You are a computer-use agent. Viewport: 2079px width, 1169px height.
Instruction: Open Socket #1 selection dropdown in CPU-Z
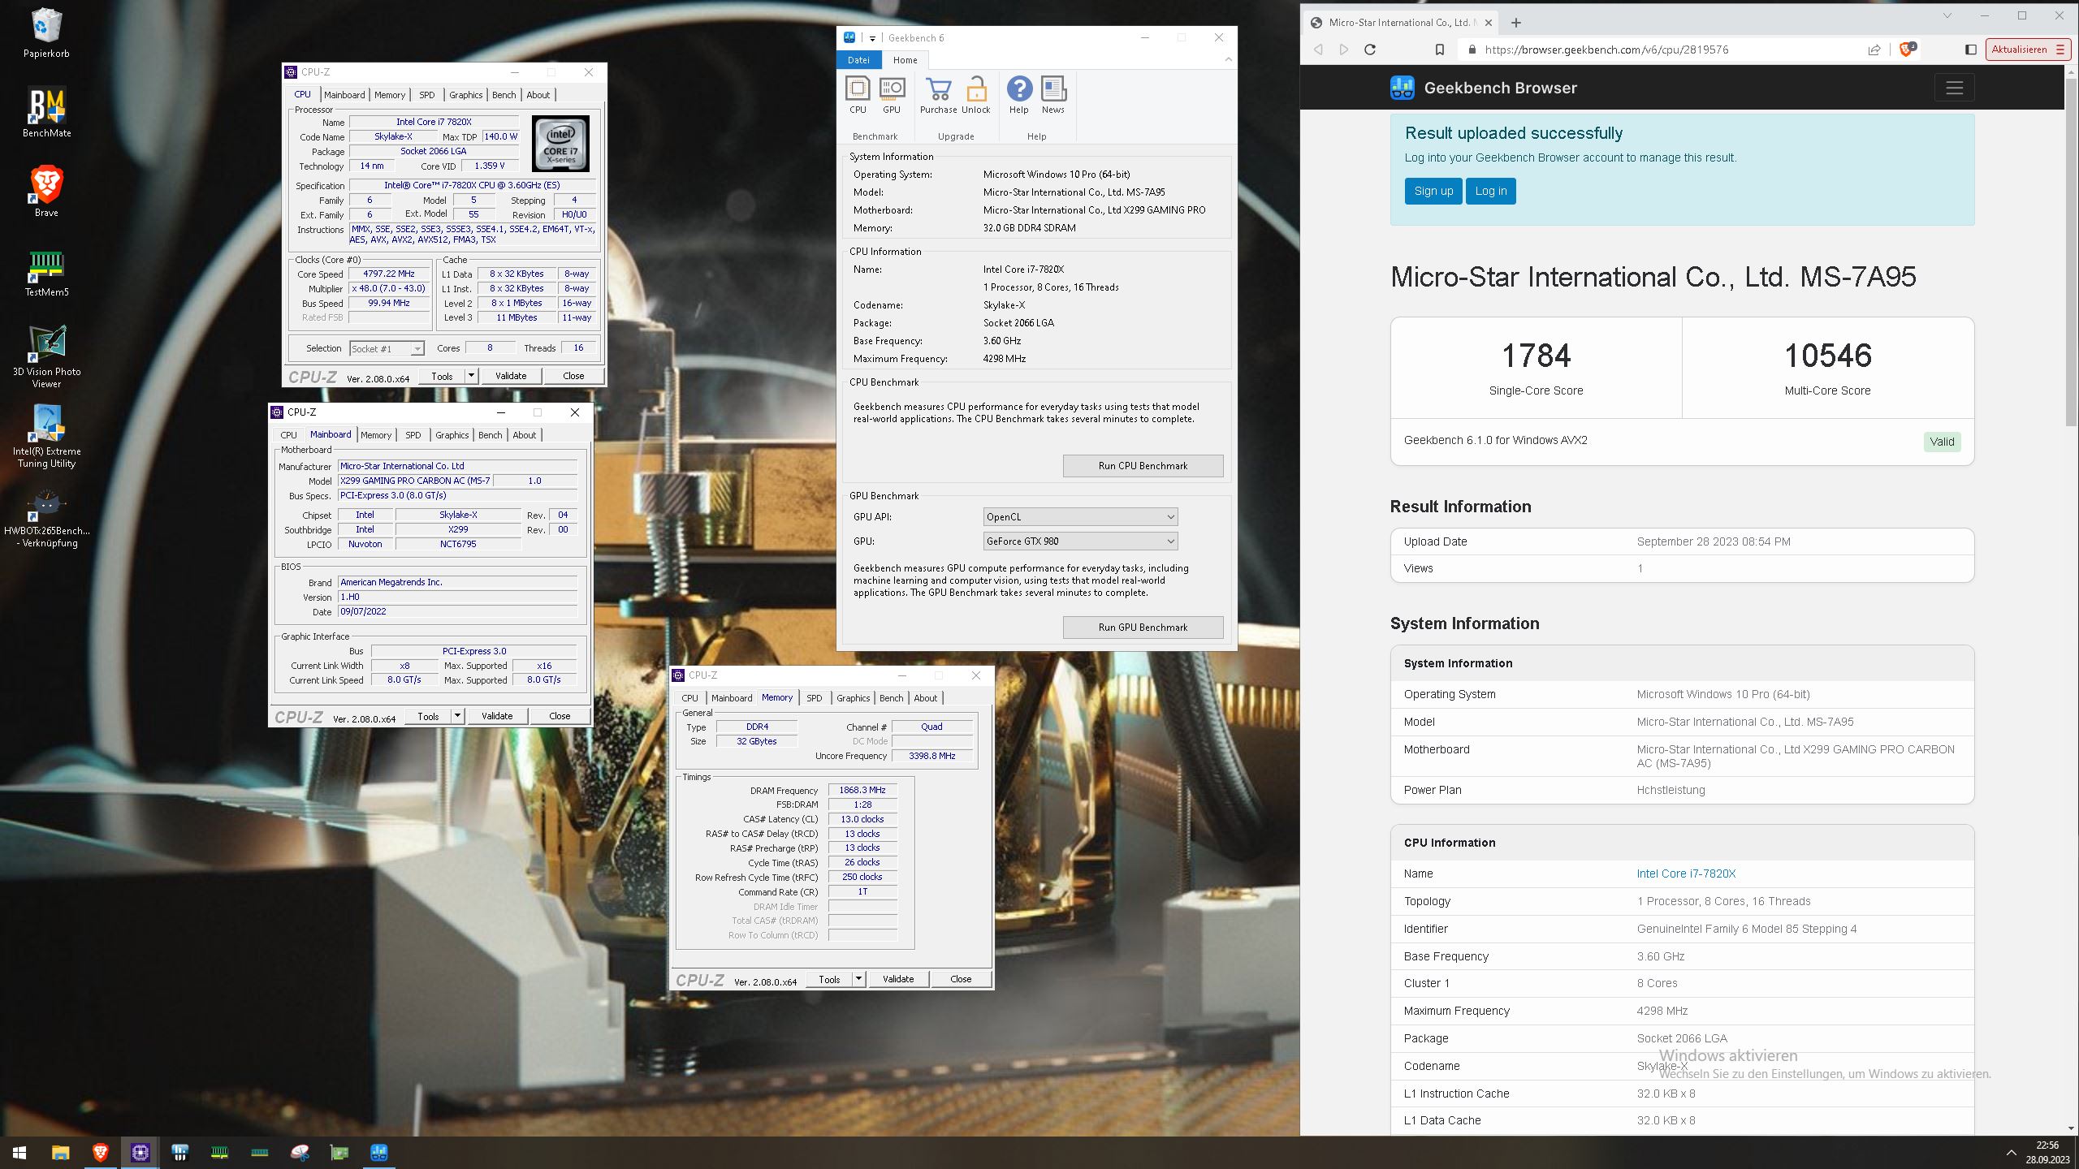pyautogui.click(x=387, y=349)
